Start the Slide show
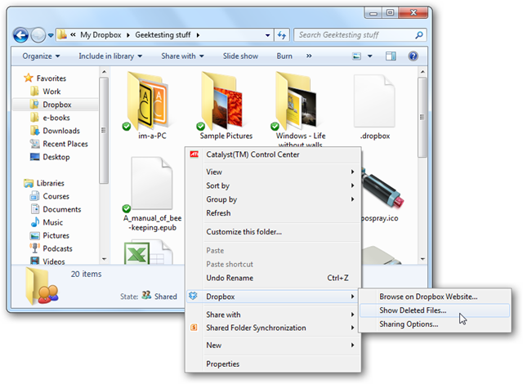 click(x=240, y=56)
